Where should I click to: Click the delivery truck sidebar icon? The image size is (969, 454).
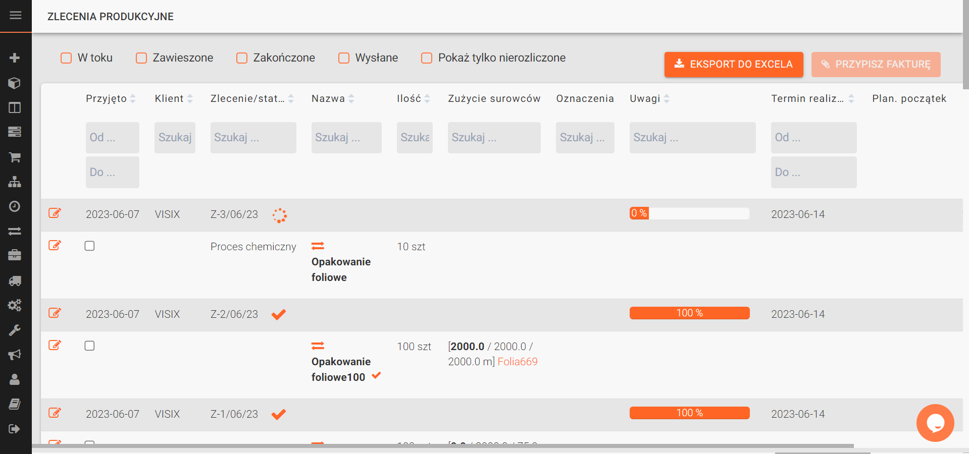15,281
